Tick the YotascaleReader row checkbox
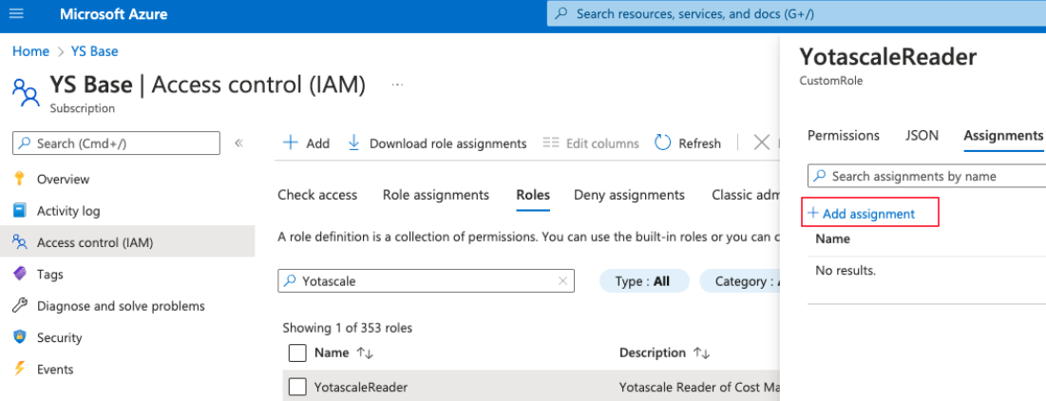 [x=297, y=387]
